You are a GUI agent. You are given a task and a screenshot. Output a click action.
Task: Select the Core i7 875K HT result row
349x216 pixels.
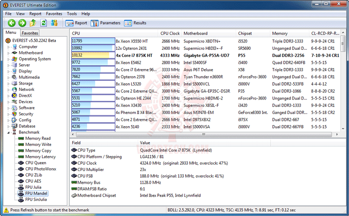point(205,55)
